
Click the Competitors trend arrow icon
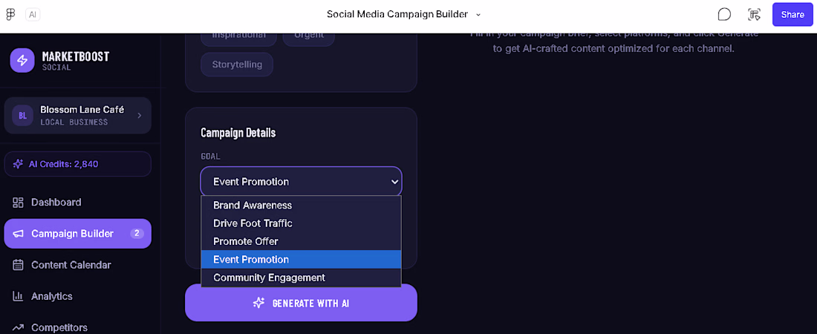pos(19,328)
